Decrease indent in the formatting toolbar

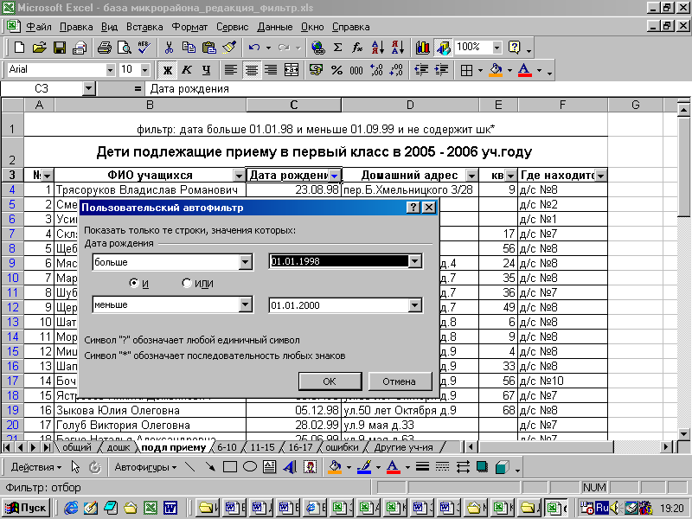click(421, 70)
